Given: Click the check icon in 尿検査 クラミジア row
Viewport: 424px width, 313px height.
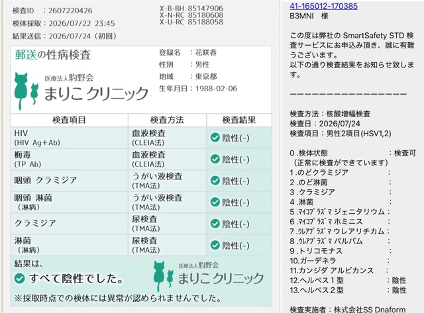Looking at the screenshot, I should (215, 224).
